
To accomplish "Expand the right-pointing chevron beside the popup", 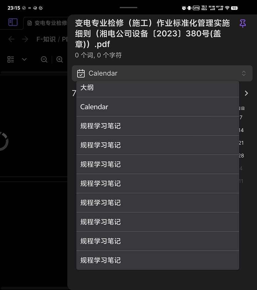I will [246, 93].
